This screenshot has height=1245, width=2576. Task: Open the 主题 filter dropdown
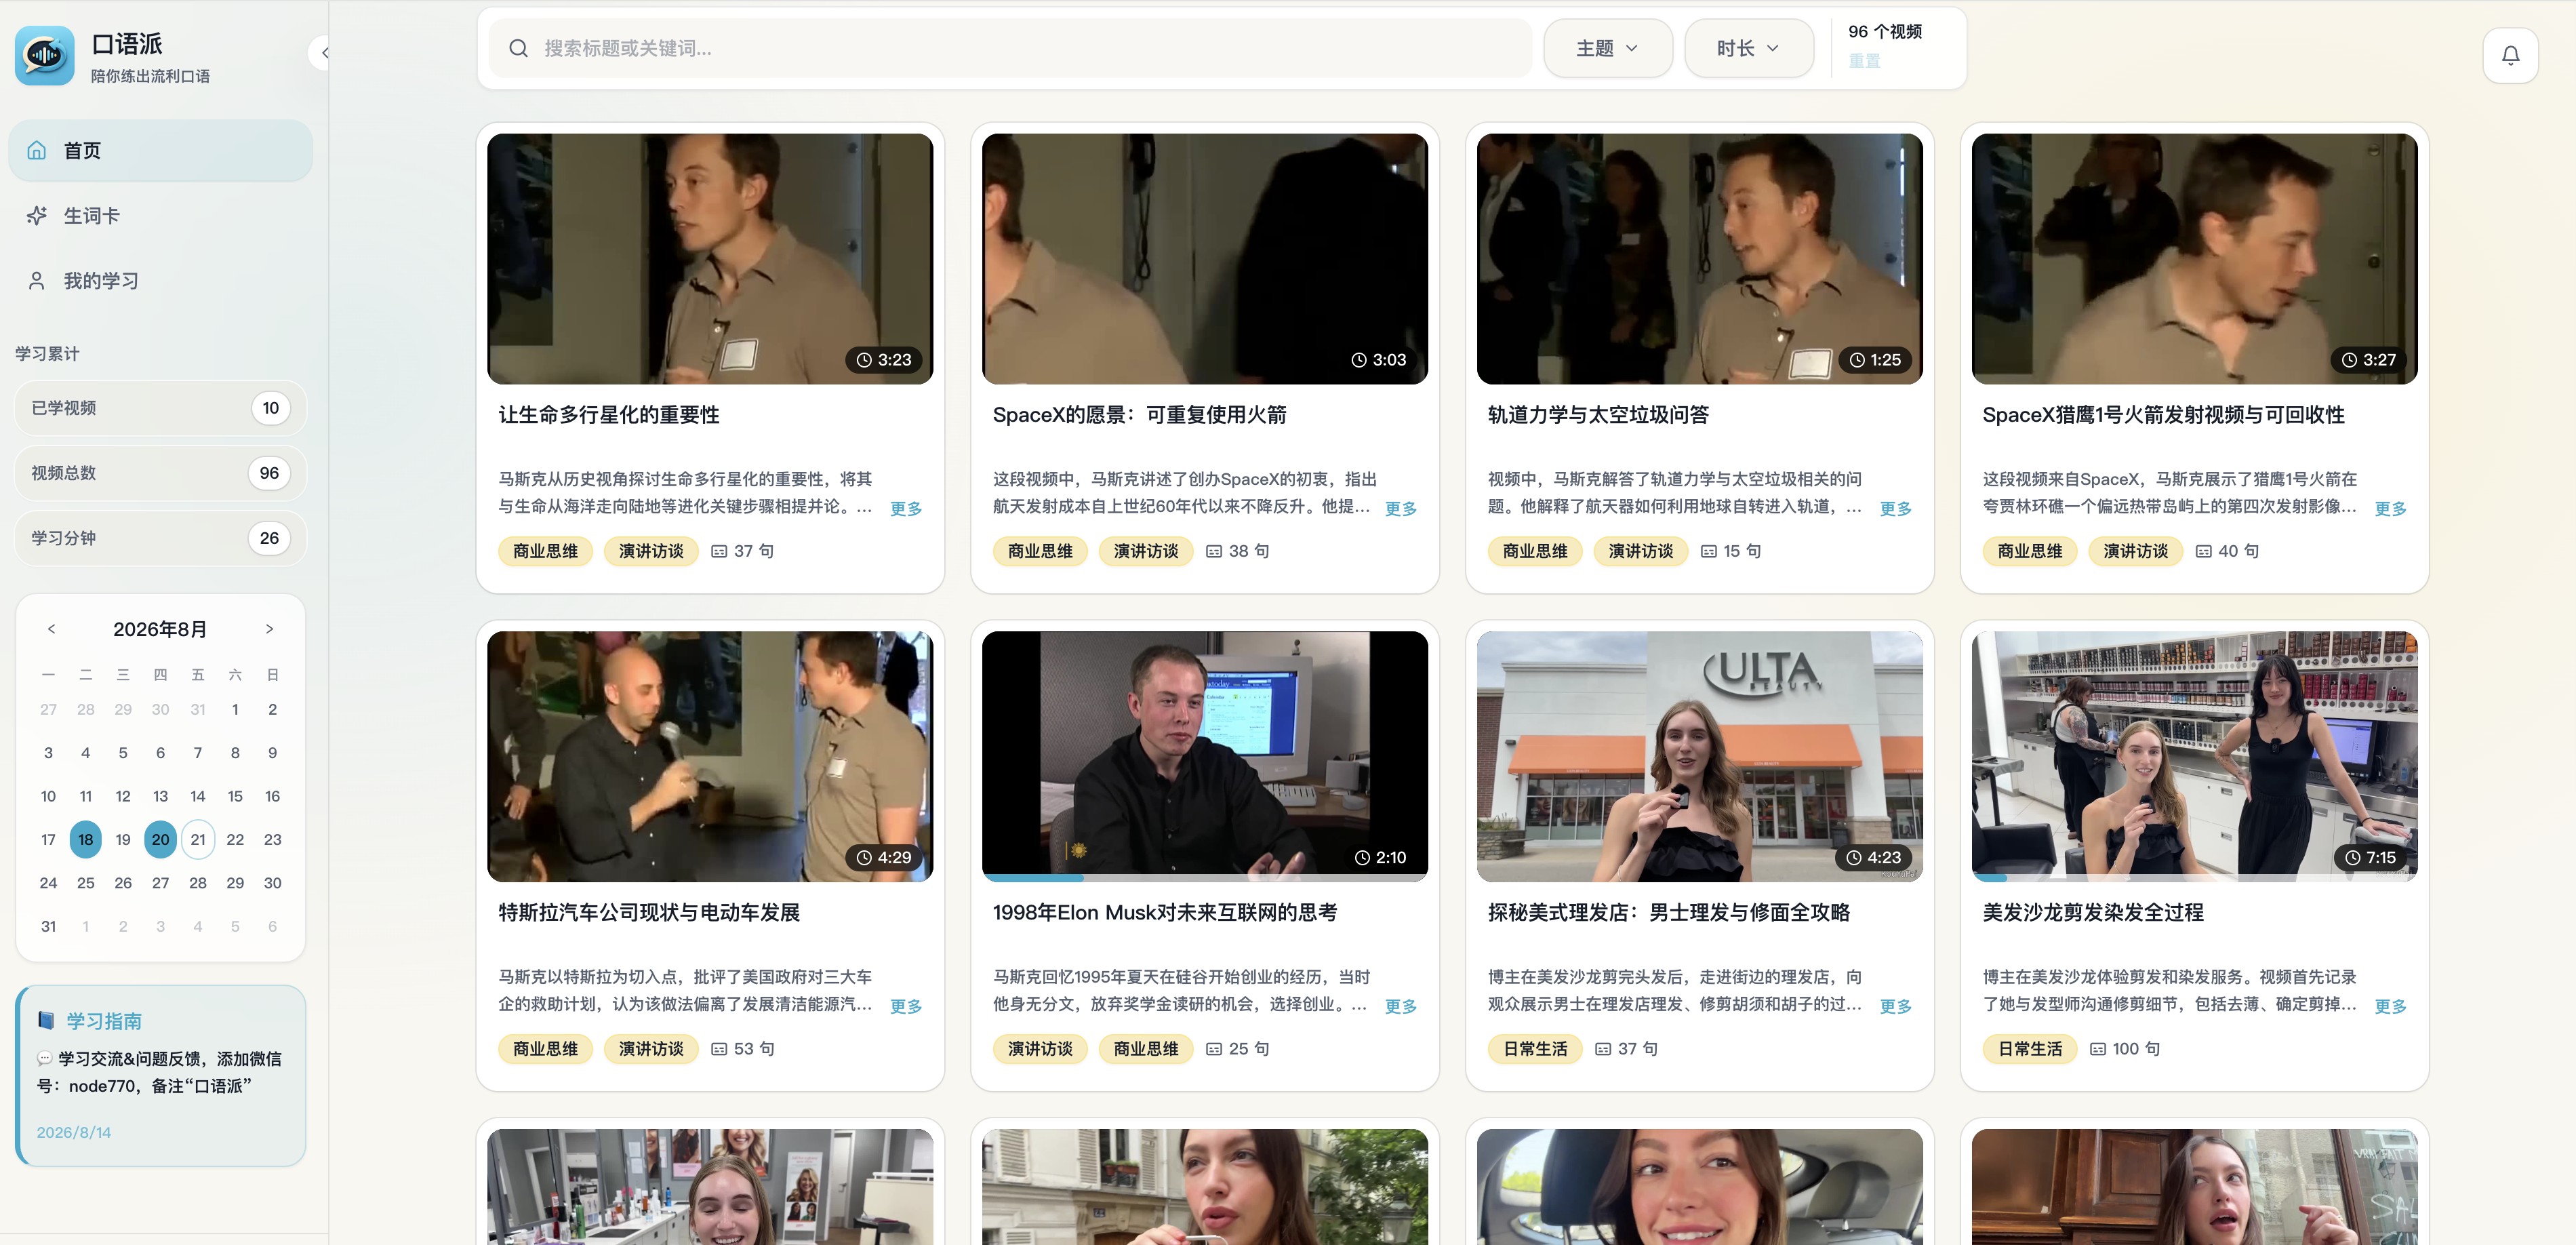click(1607, 48)
